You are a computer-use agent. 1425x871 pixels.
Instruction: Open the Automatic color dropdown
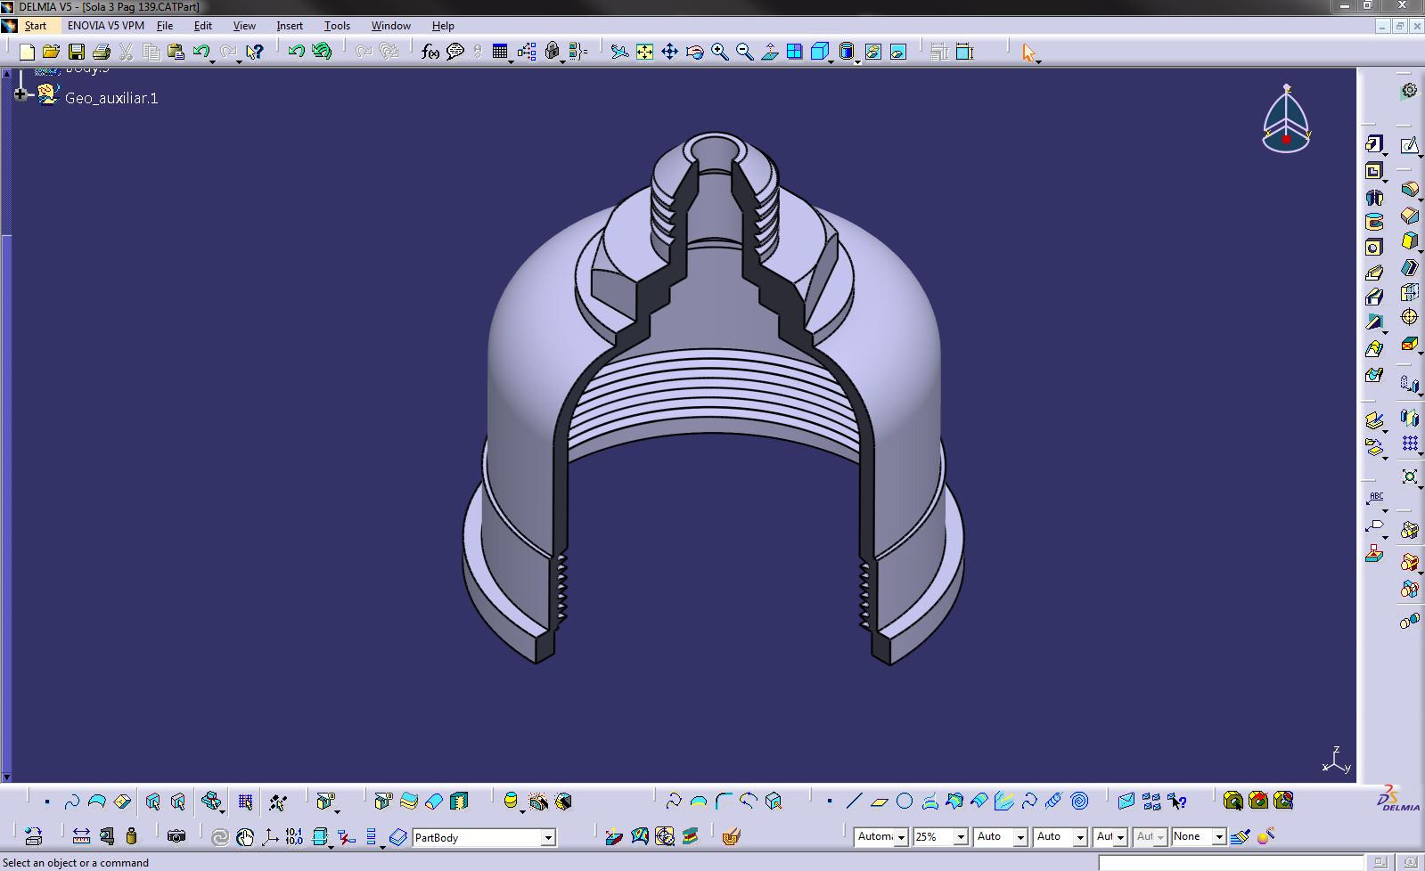(x=901, y=837)
